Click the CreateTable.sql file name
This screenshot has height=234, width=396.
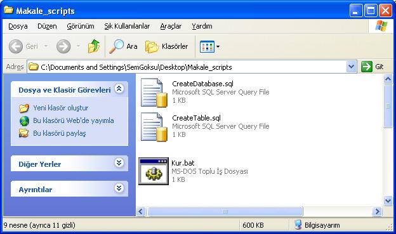(197, 118)
